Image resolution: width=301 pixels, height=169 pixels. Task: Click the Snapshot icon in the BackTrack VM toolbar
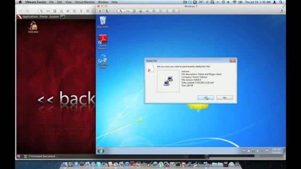pos(27,11)
